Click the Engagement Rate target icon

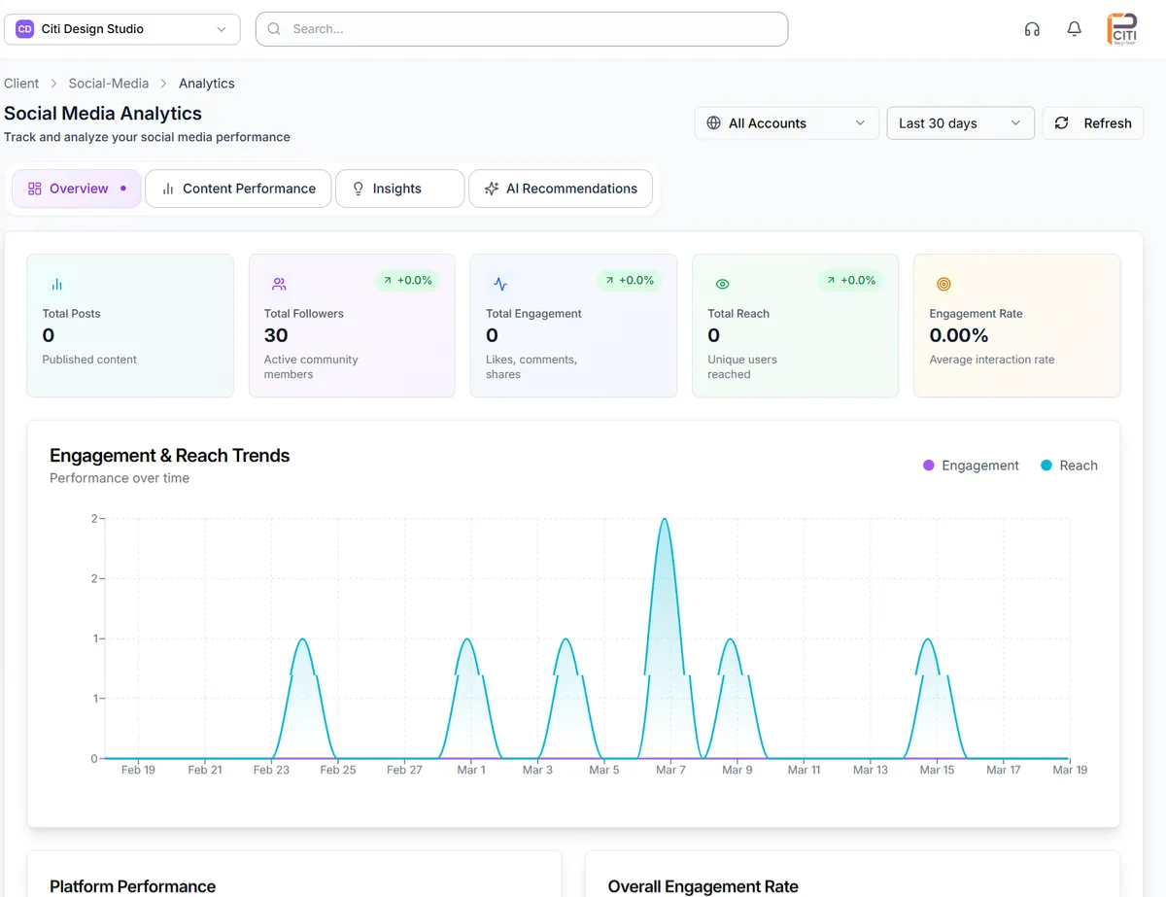[943, 284]
